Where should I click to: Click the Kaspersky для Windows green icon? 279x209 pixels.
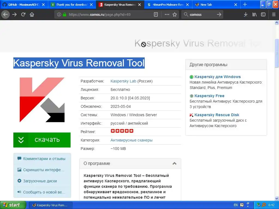[x=192, y=77]
